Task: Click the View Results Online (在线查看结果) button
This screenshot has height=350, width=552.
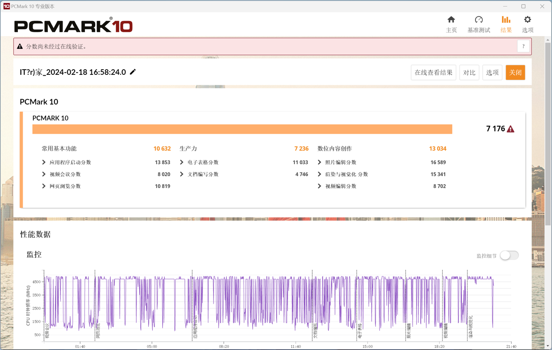Action: tap(433, 73)
